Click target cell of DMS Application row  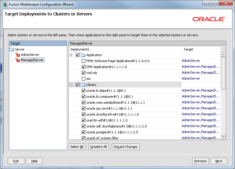click(x=201, y=67)
